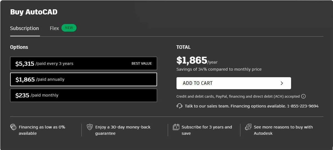Click the more reasons to buy icon
The image size is (333, 150).
(x=248, y=127)
